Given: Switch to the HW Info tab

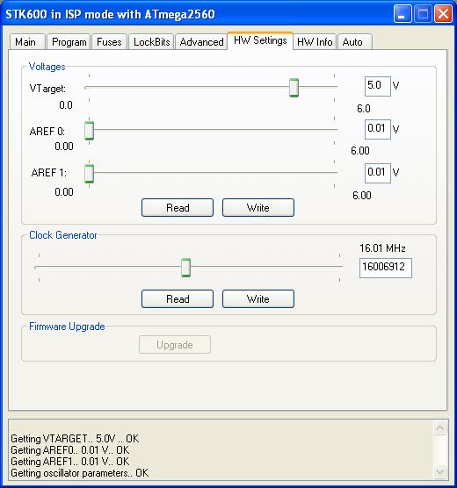Looking at the screenshot, I should [315, 42].
